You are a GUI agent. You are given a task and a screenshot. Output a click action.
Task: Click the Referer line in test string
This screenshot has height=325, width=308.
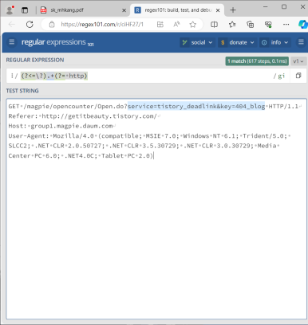[83, 116]
